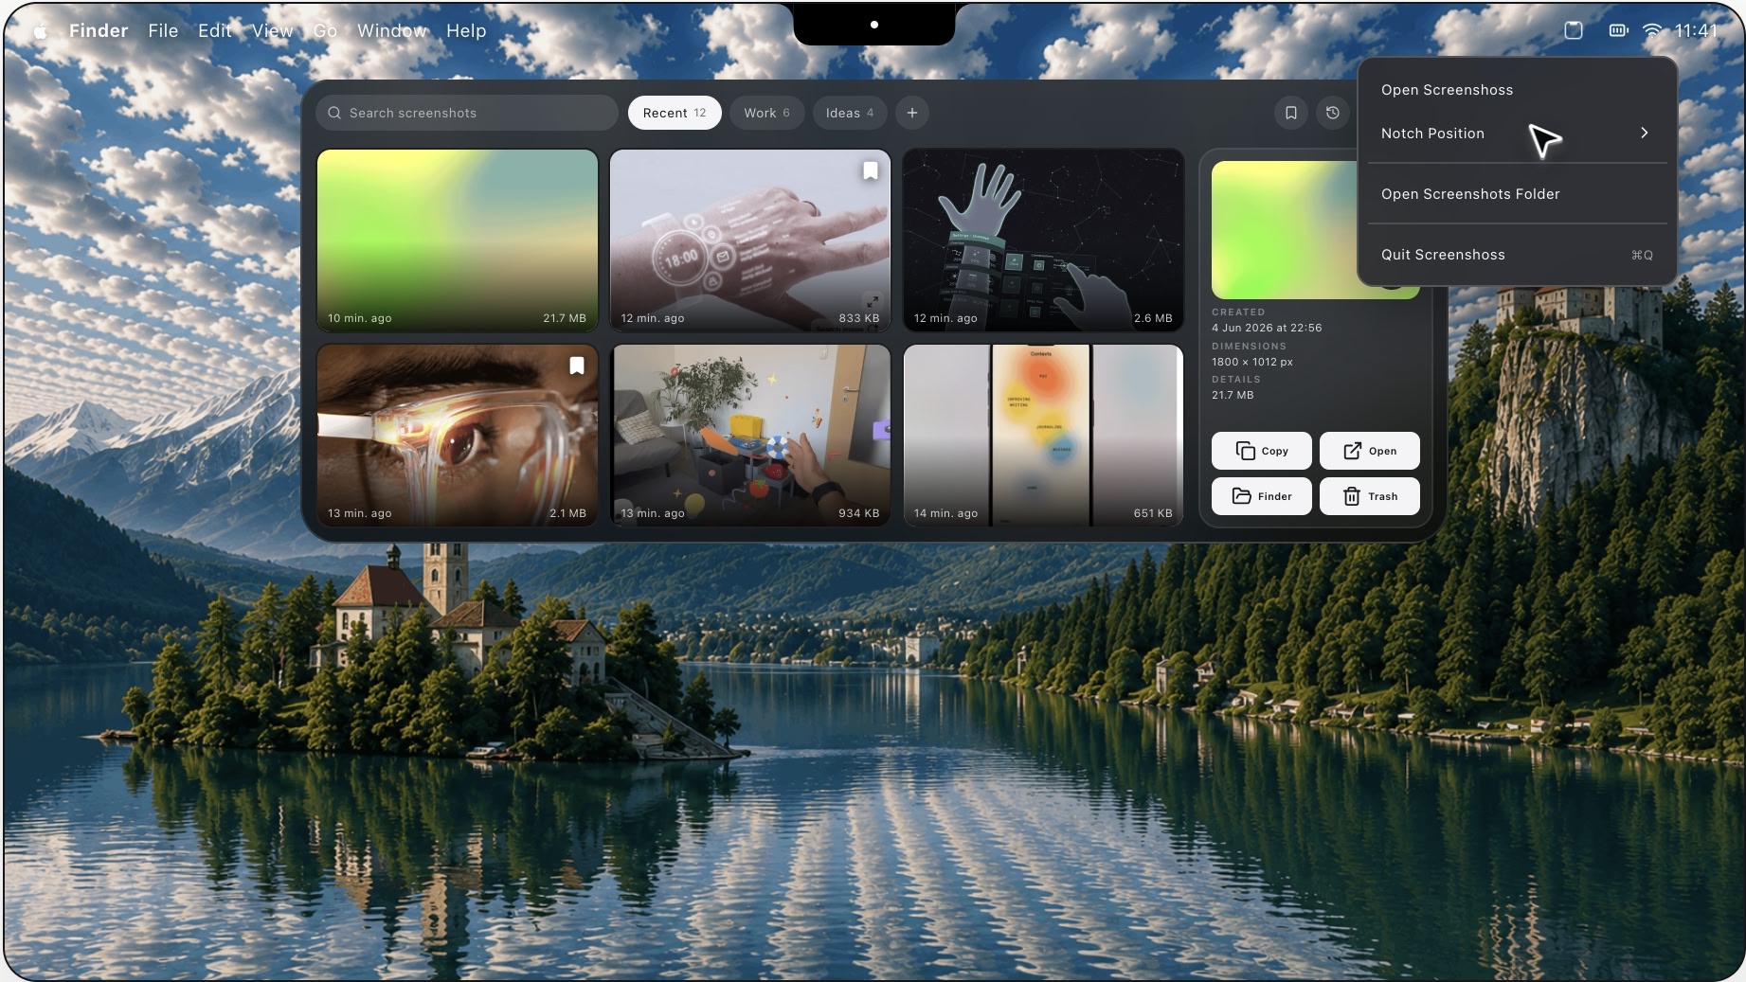The height and width of the screenshot is (982, 1746).
Task: Click the folder icon on the Finder button
Action: pos(1241,496)
